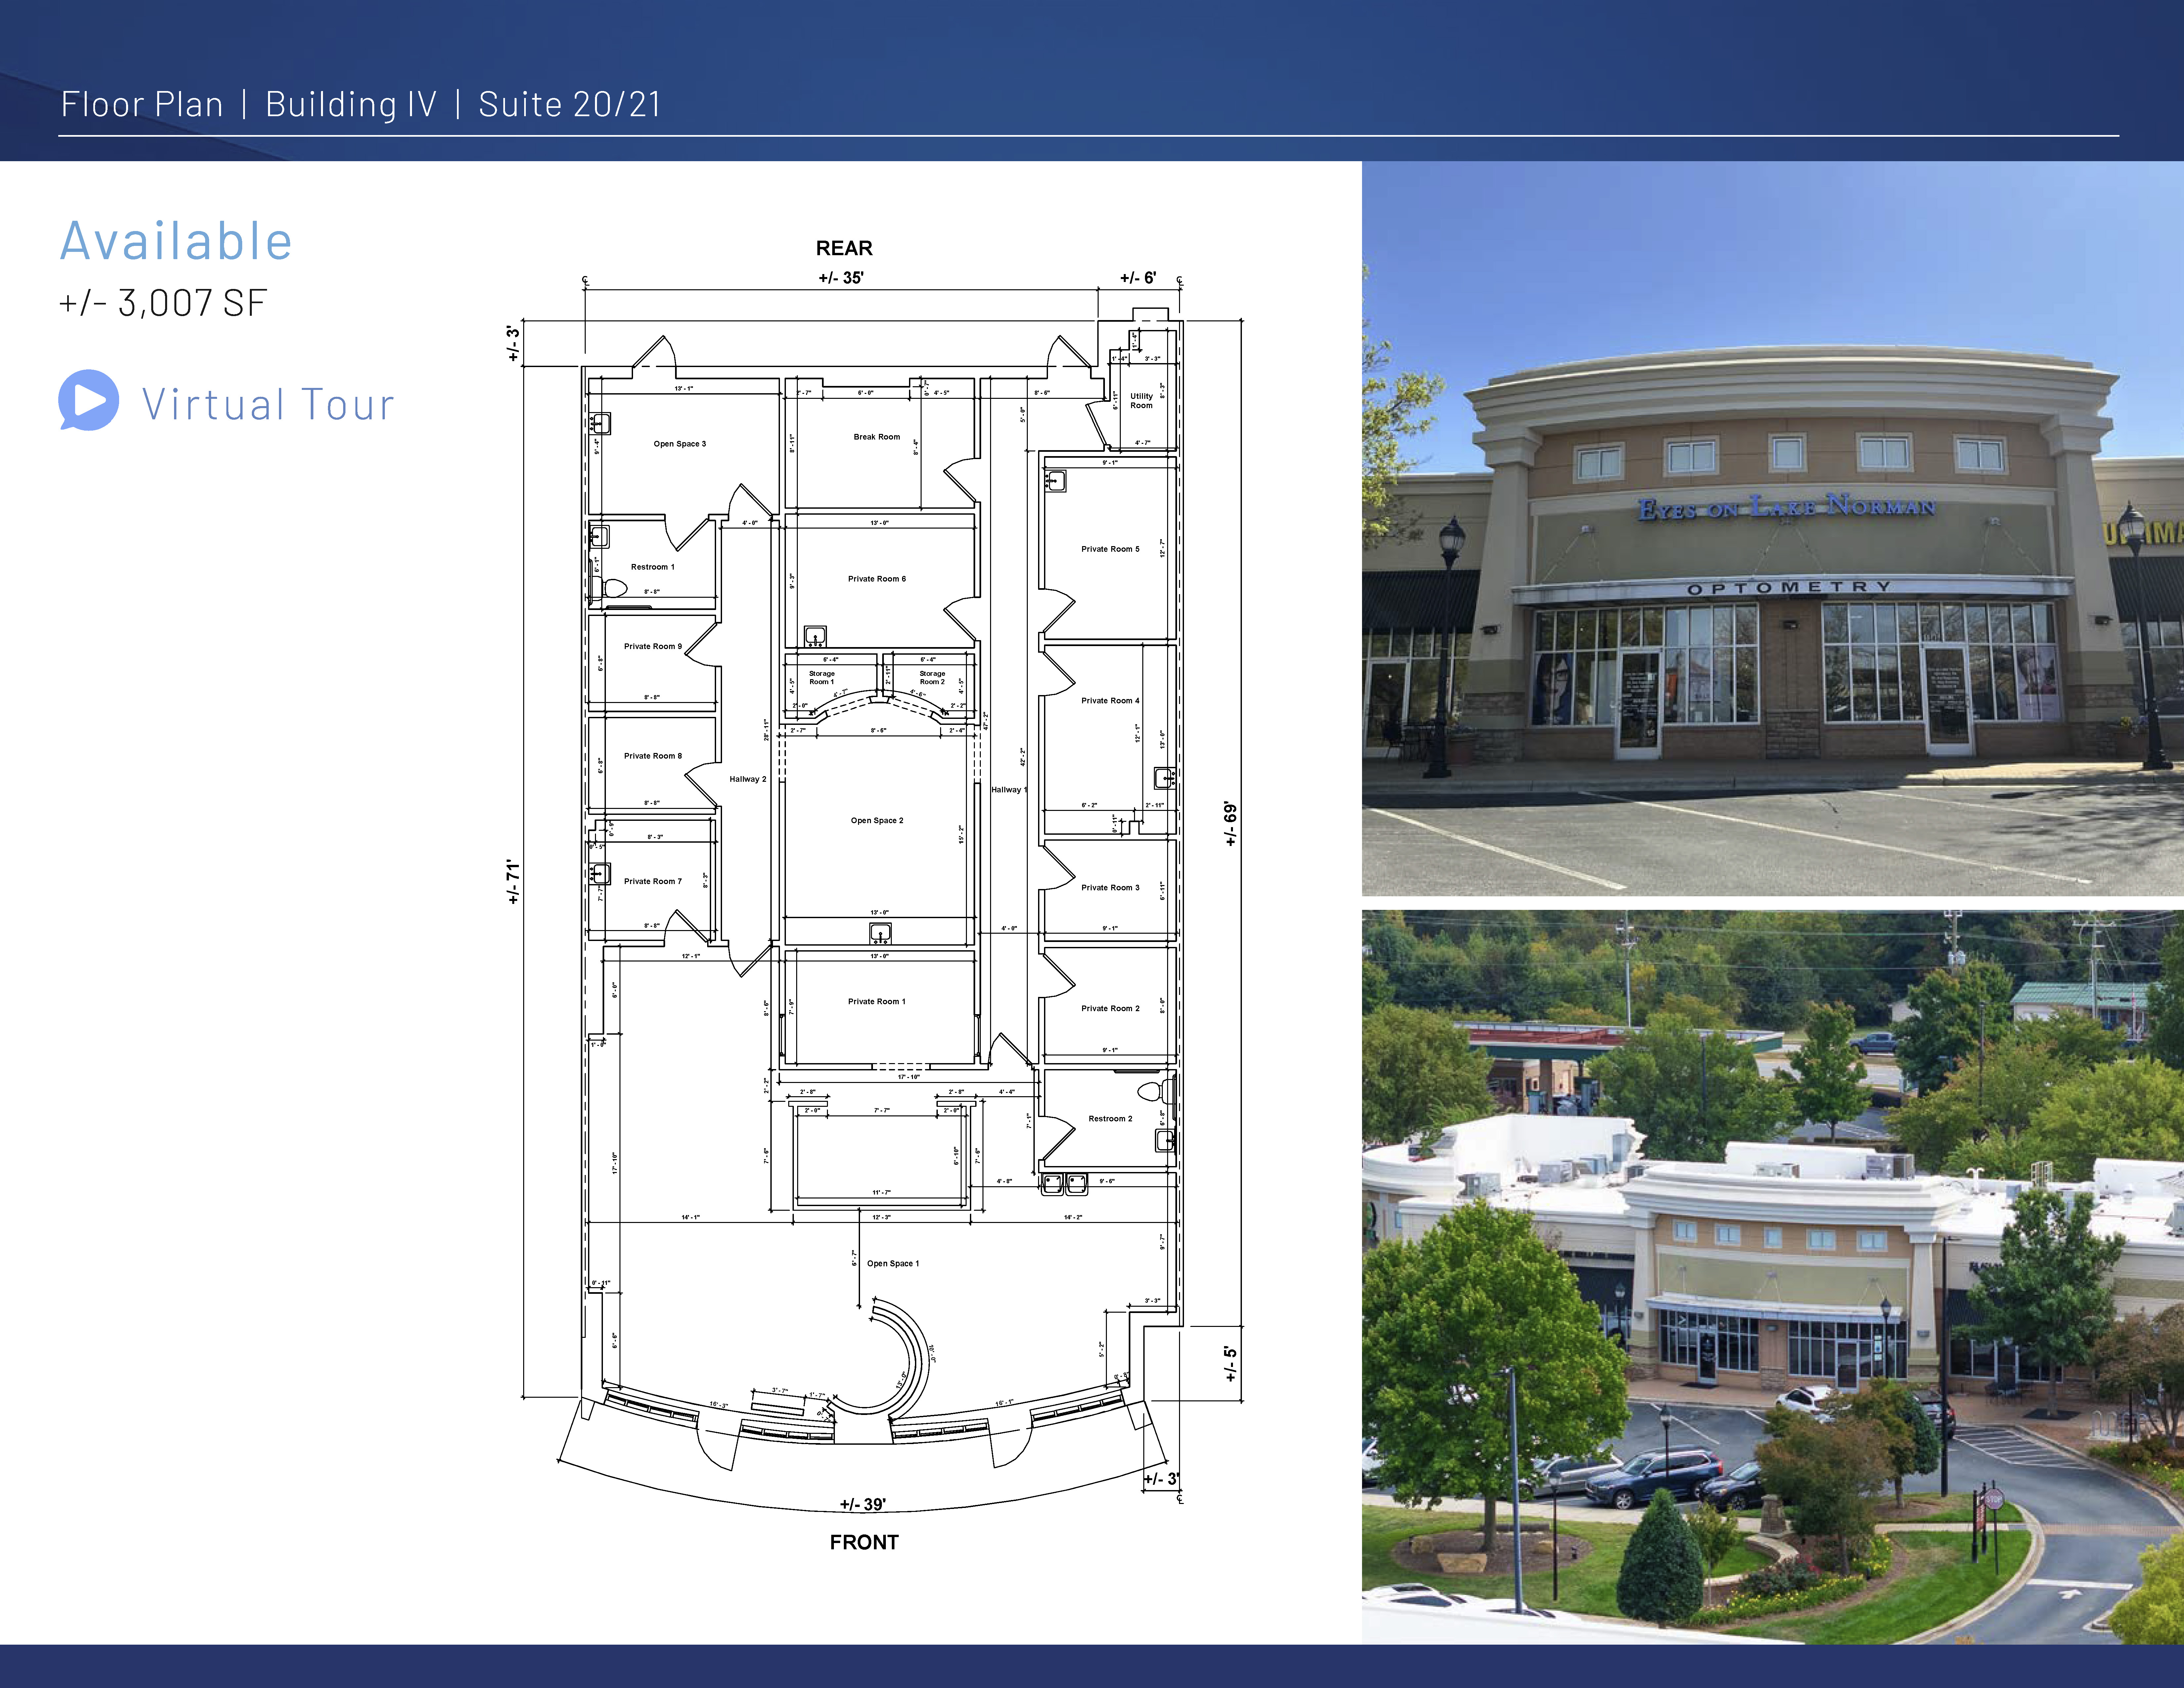Click the 'Private Room 9' label
2184x1688 pixels.
(653, 646)
